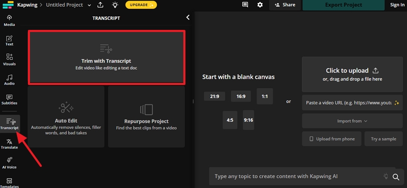Collapse the Transcript panel with left chevron
The height and width of the screenshot is (188, 407).
coord(188,18)
